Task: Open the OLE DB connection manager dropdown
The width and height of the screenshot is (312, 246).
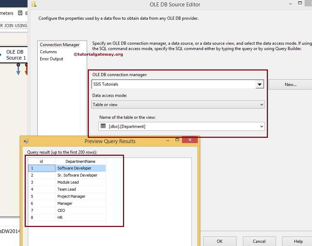Action: coord(259,84)
